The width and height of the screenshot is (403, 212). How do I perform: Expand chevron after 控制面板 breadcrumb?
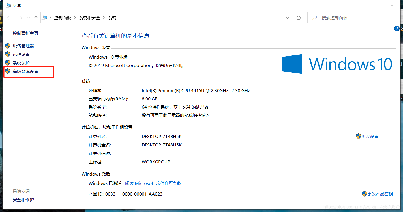point(75,18)
